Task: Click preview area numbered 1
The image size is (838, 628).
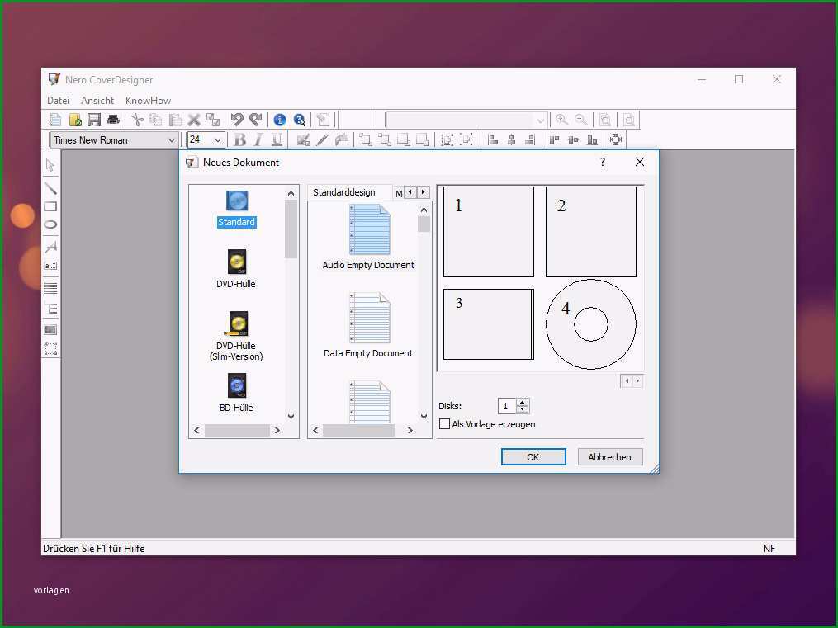Action: (x=489, y=232)
